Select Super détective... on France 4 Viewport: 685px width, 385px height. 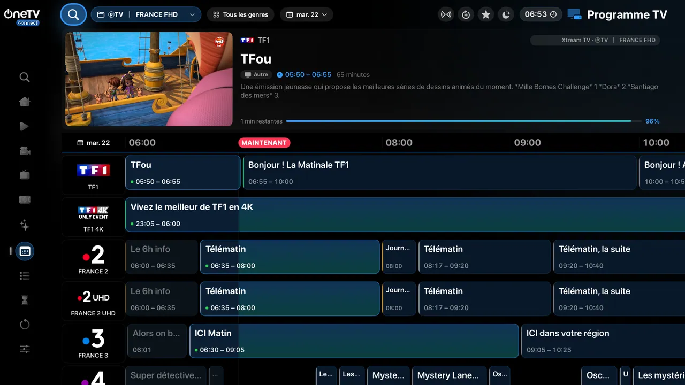(166, 375)
